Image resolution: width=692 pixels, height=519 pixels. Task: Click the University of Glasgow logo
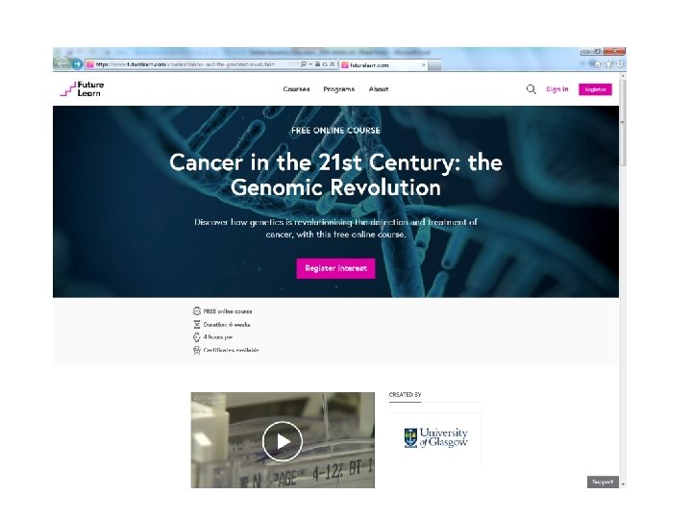click(435, 438)
